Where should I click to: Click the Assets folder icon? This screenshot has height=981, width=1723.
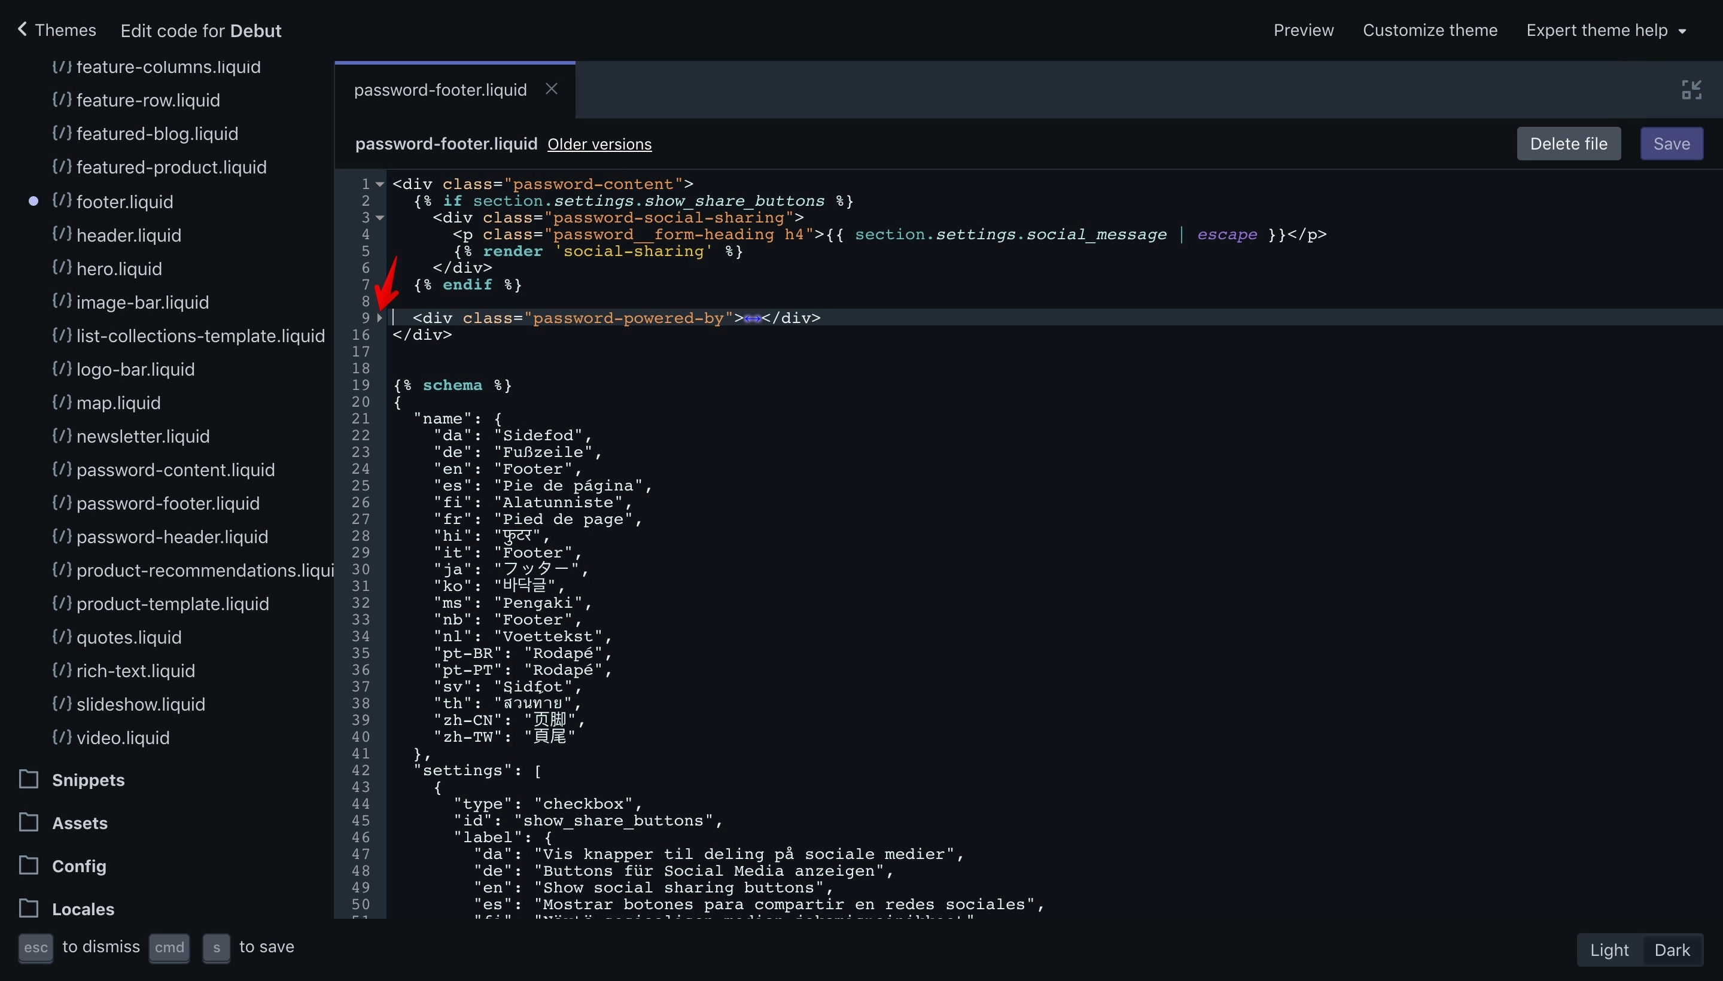28,822
